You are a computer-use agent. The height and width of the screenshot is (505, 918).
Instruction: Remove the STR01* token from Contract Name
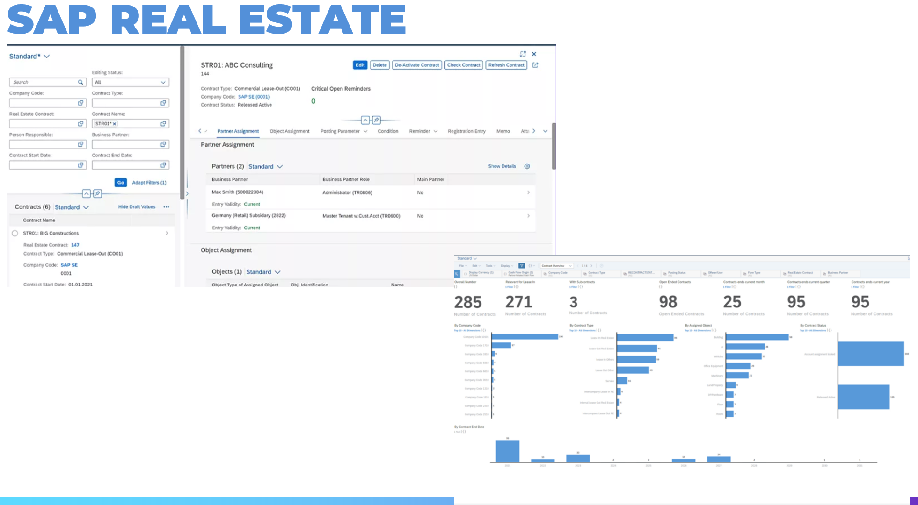click(114, 124)
